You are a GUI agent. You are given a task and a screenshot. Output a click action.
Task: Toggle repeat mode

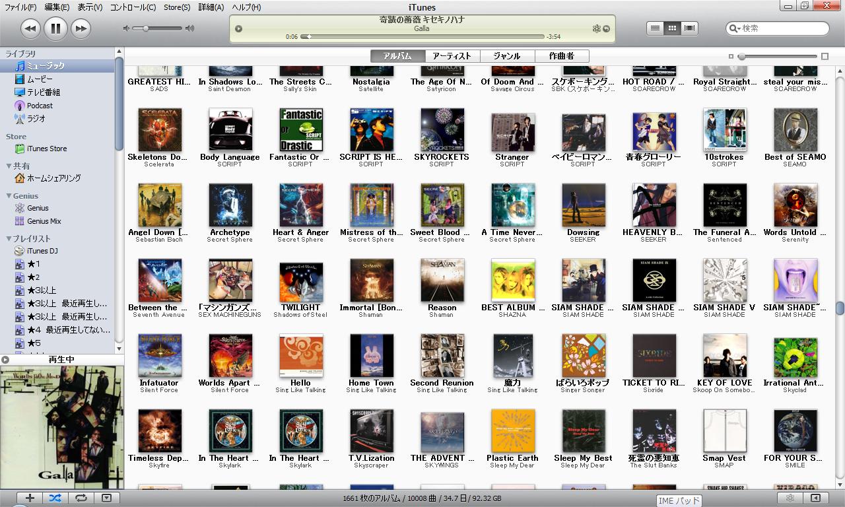(x=81, y=498)
